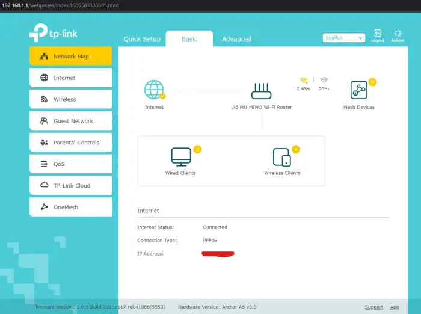Click the 2.4GHz Wi-Fi signal icon
Viewport: 421px width, 314px height.
304,81
